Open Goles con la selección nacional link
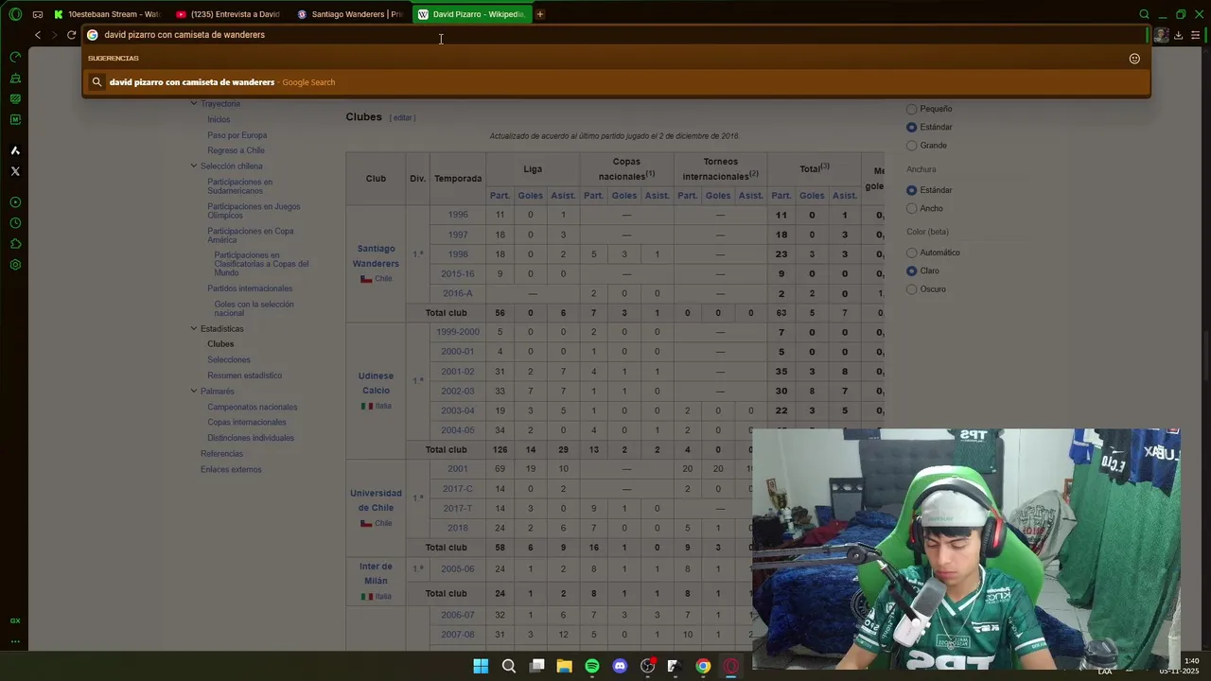Image resolution: width=1211 pixels, height=681 pixels. [x=254, y=308]
